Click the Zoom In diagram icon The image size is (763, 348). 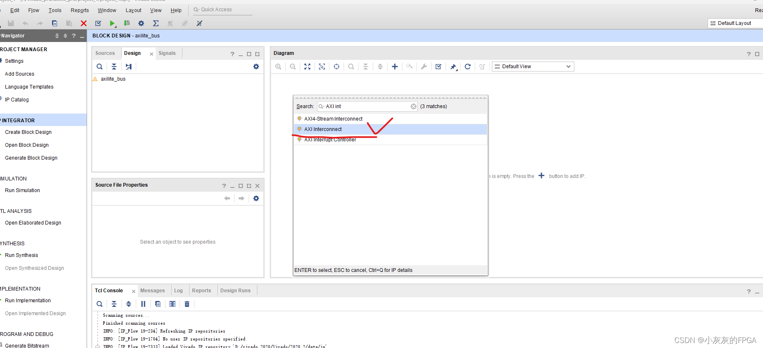pos(278,67)
